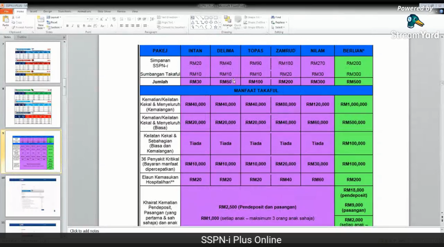Select the oval shape in shapes gallery

point(211,18)
